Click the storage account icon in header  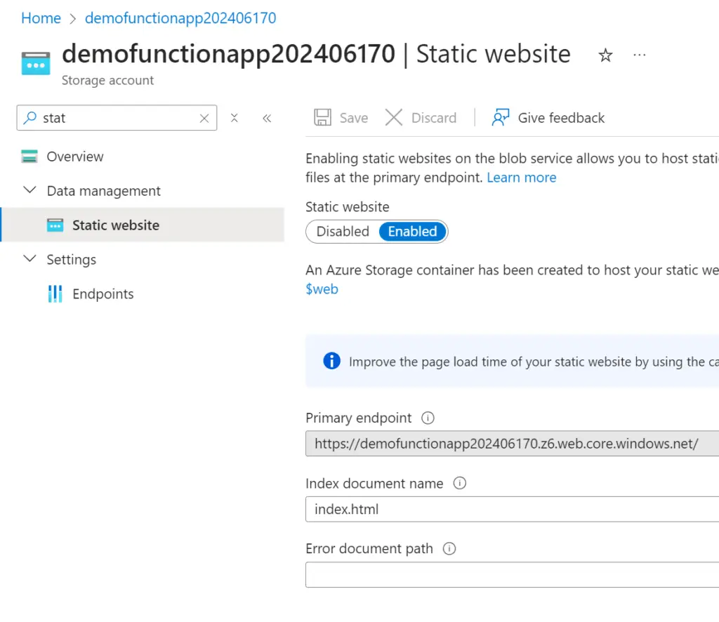coord(35,63)
